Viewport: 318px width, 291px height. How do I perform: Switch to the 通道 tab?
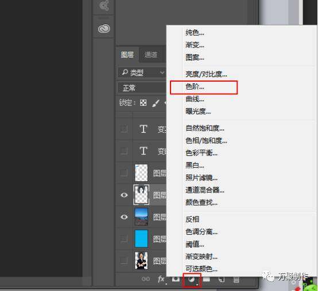tap(151, 55)
